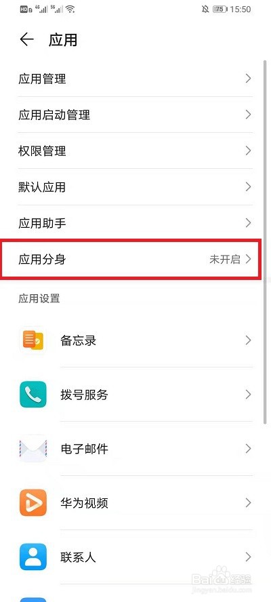Screen dimensions: 271x602
Task: Open 应用启动管理 entry
Action: [135, 115]
